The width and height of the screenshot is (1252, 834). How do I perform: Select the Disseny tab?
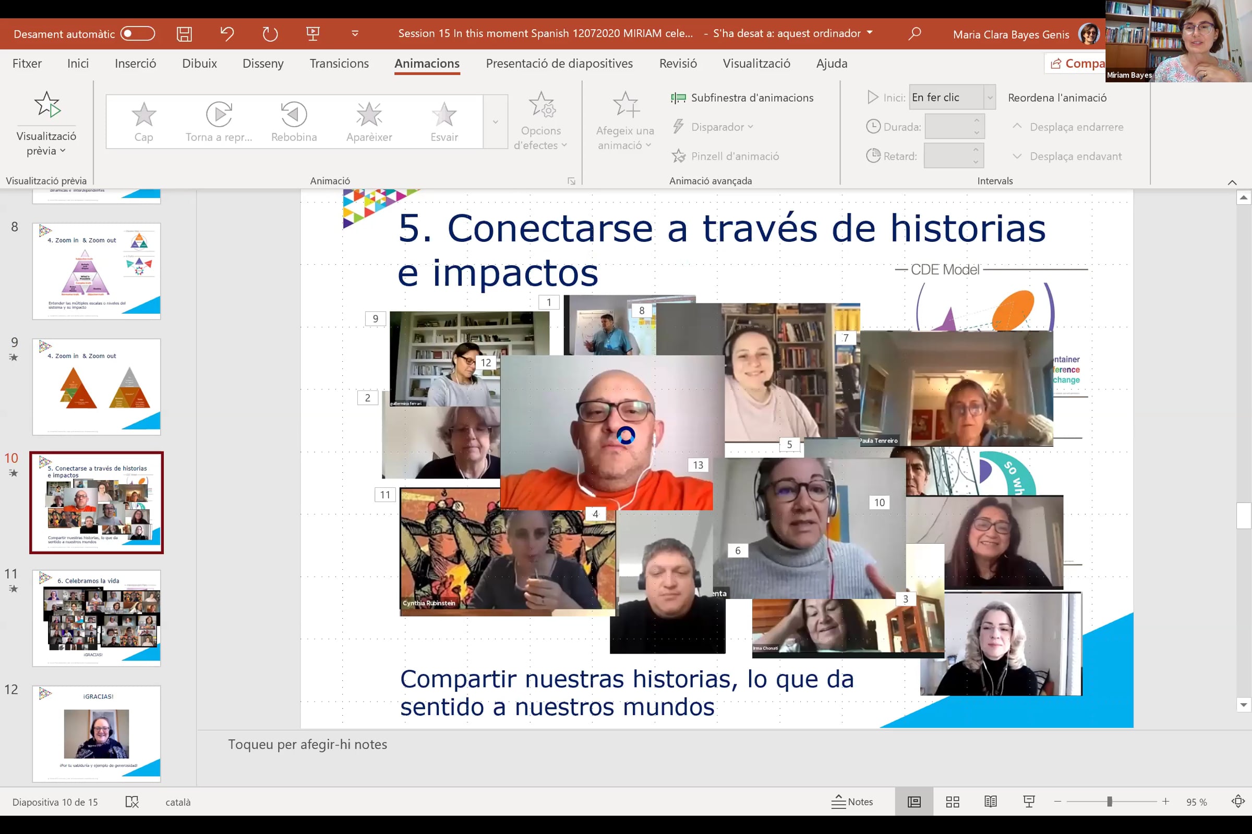pos(263,63)
